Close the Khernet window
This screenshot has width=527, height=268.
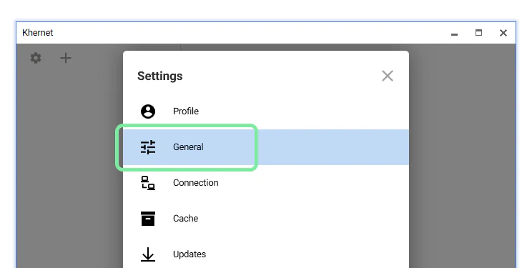point(503,33)
